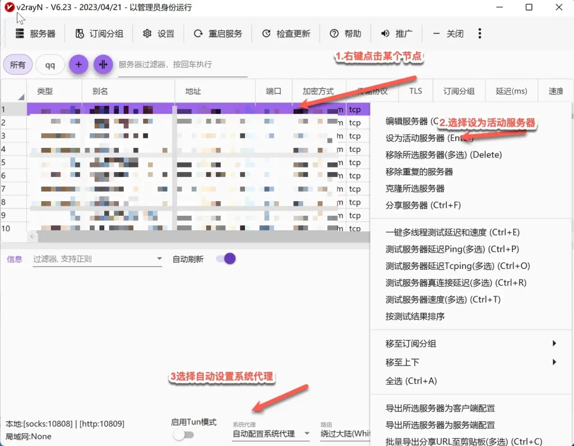Click the tcp cell in row 2
This screenshot has width=574, height=446.
(357, 123)
